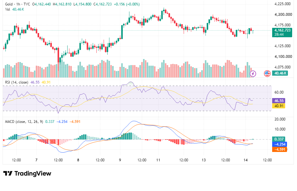
Task: Click the orange −4.591 value in MACD legend
Action: tap(75, 122)
